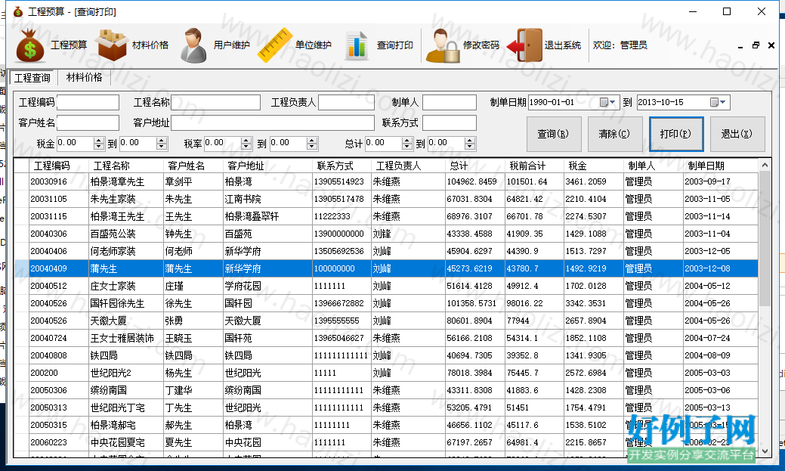Sort by 客户姓名 column header
The image size is (785, 471).
tap(193, 166)
